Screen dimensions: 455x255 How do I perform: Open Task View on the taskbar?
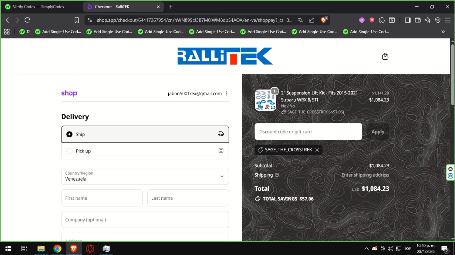pos(24,249)
